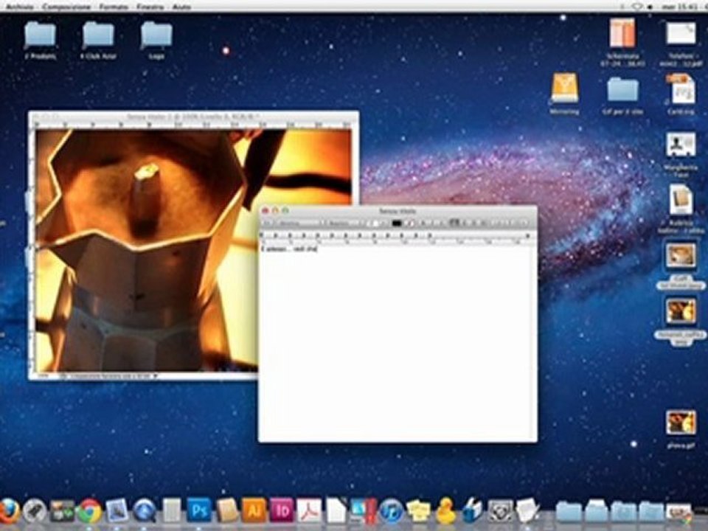This screenshot has width=708, height=531.
Task: Launch Google Chrome from the Dock
Action: click(89, 511)
